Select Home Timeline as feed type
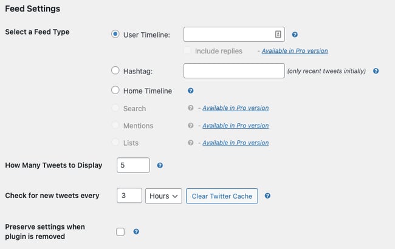This screenshot has height=249, width=395. coord(115,91)
